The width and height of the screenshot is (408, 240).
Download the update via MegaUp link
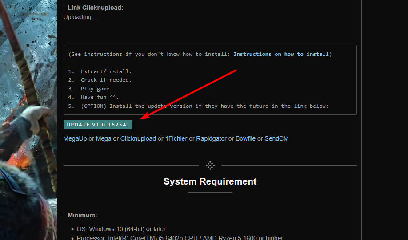[x=75, y=138]
